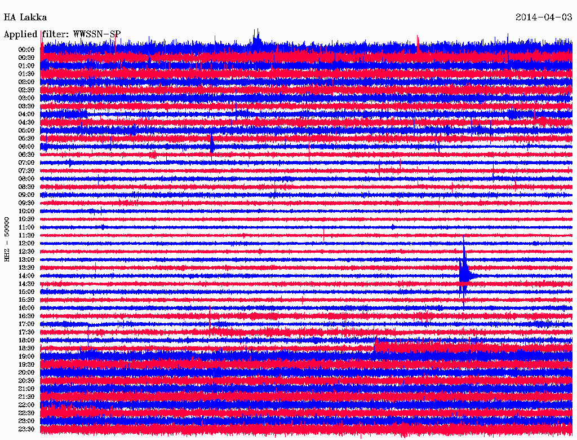577x440 pixels.
Task: Select the 13:00 time label
Action: 26,259
